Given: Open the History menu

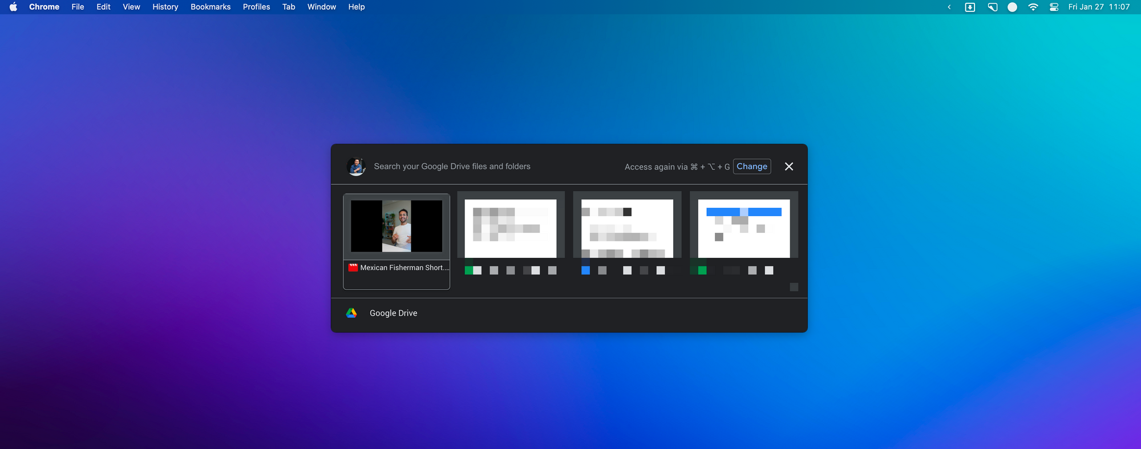Looking at the screenshot, I should click(x=165, y=7).
